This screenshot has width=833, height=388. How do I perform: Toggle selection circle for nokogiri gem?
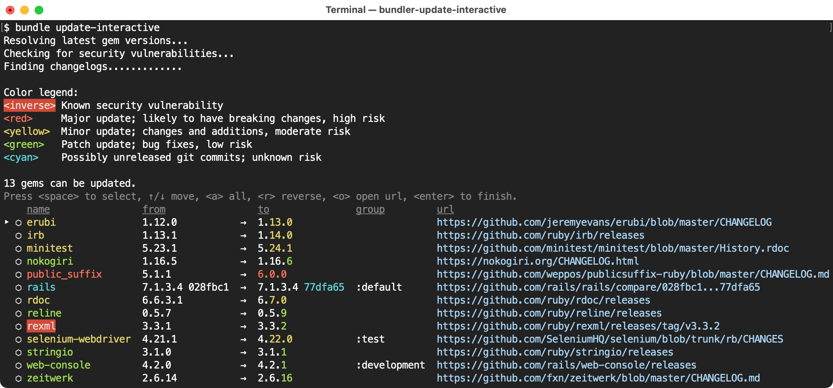point(18,262)
